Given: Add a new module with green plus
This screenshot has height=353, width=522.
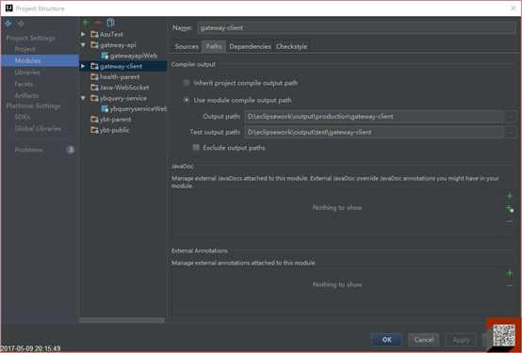Looking at the screenshot, I should [x=86, y=23].
